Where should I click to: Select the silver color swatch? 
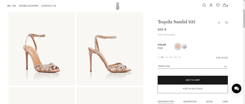(x=185, y=47)
